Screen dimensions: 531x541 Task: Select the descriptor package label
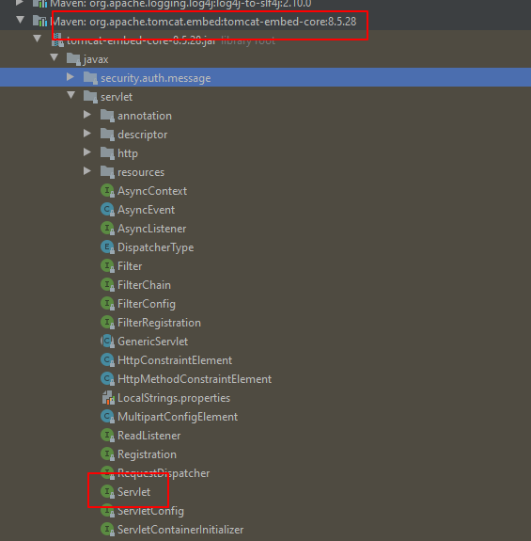pyautogui.click(x=142, y=135)
